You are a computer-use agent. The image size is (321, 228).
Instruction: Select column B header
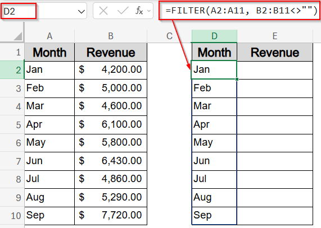click(111, 36)
